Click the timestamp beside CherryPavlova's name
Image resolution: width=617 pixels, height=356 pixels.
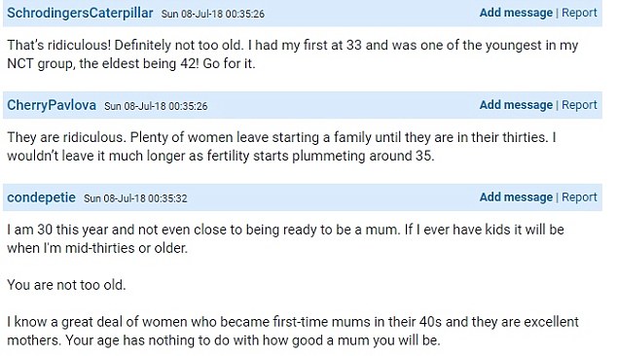click(156, 106)
